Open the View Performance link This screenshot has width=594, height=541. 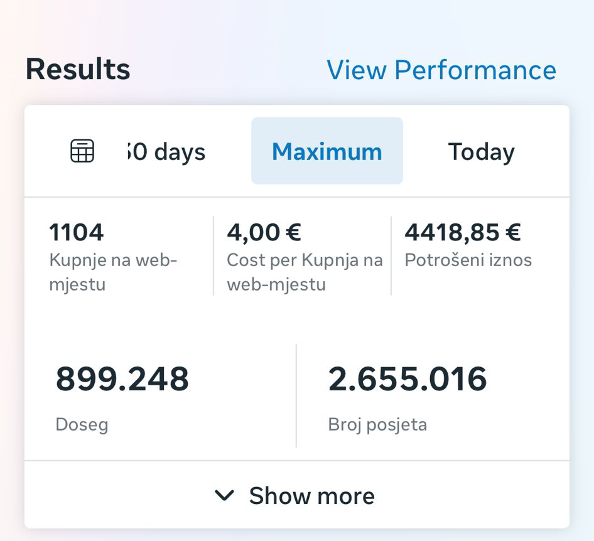pos(441,70)
